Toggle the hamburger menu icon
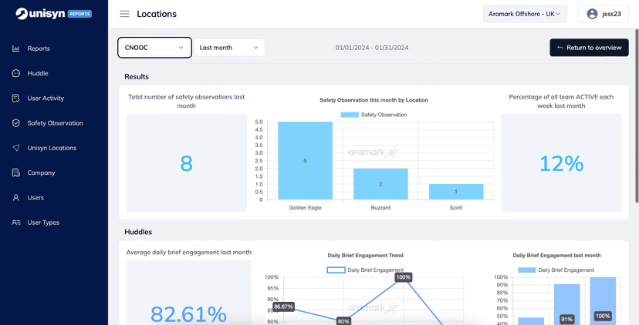639x325 pixels. click(x=124, y=14)
